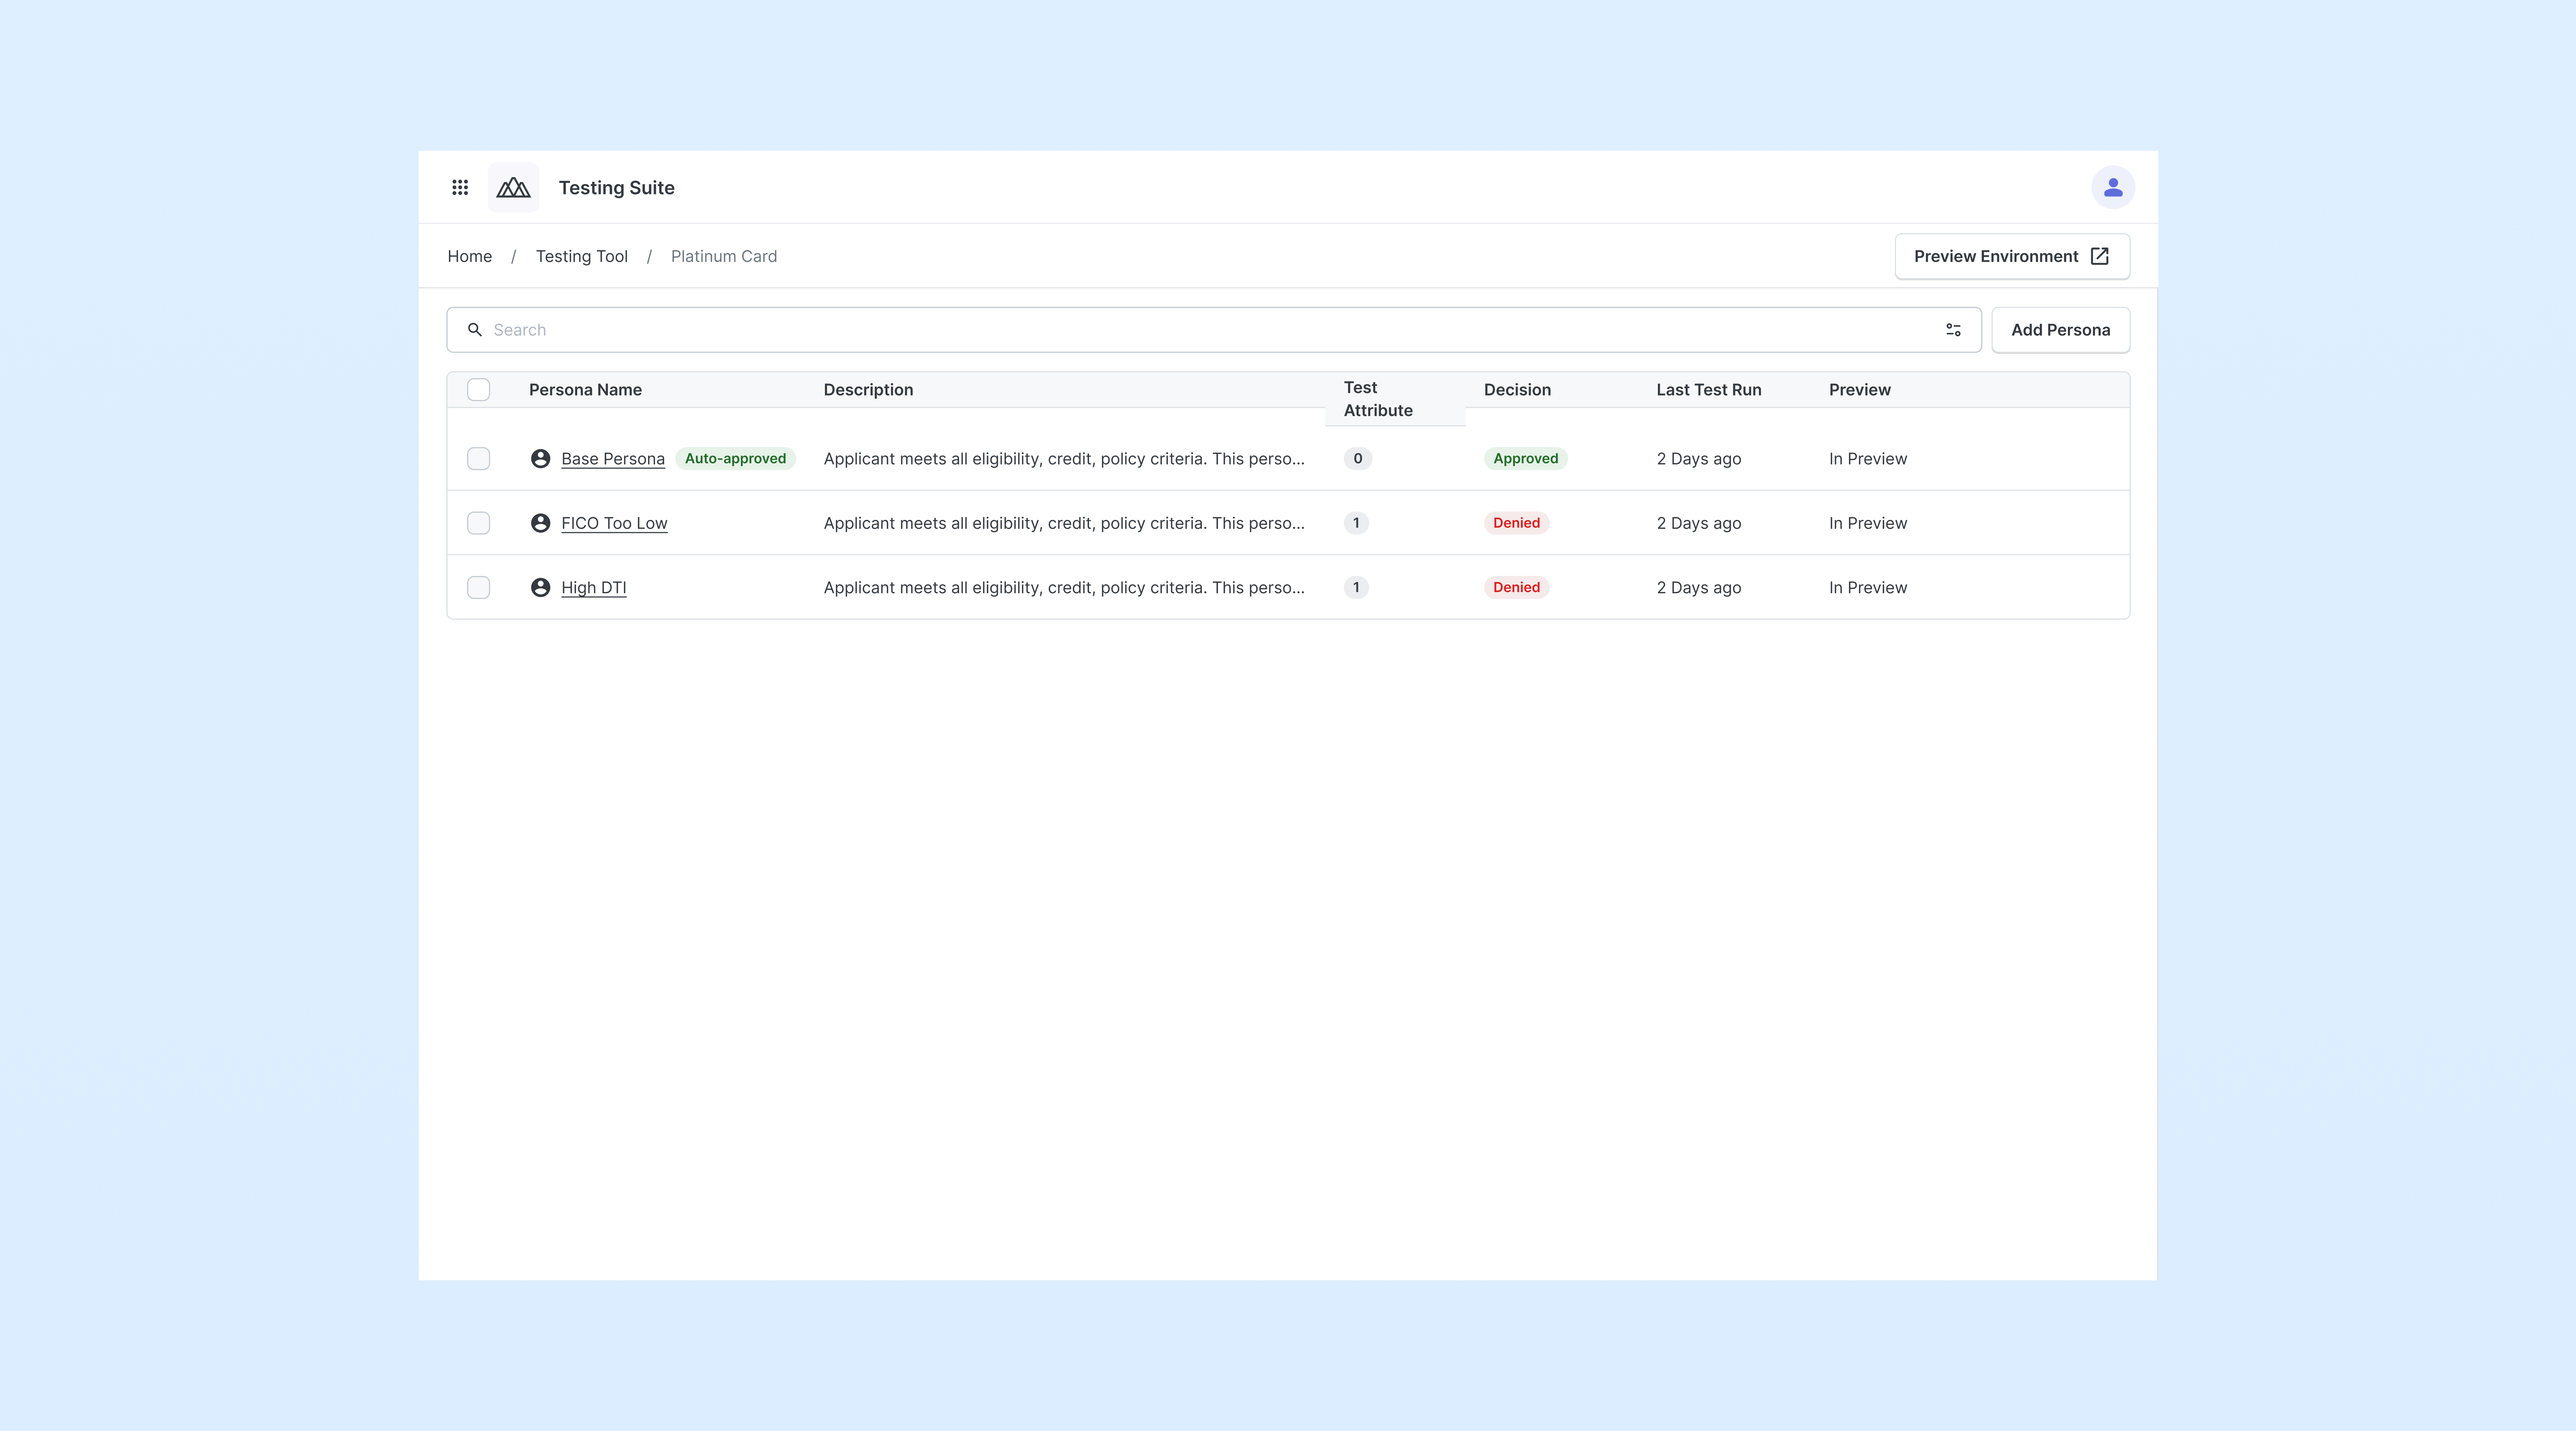Click the search filter options icon
The width and height of the screenshot is (2576, 1431).
point(1953,330)
